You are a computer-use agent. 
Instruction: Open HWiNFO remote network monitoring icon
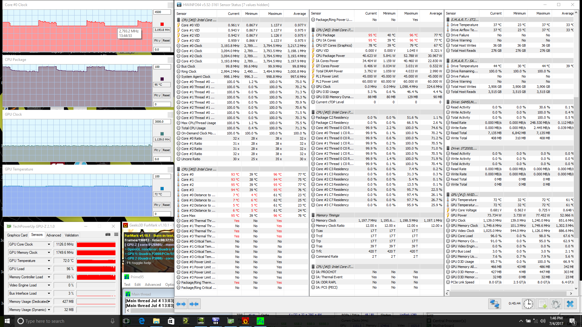[x=494, y=304]
